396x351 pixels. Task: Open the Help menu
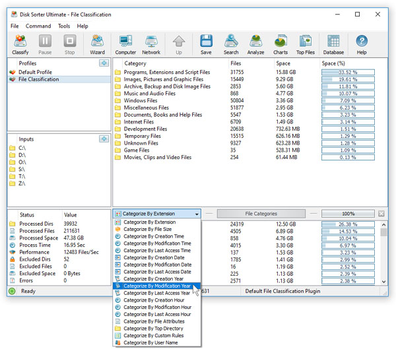[x=82, y=26]
